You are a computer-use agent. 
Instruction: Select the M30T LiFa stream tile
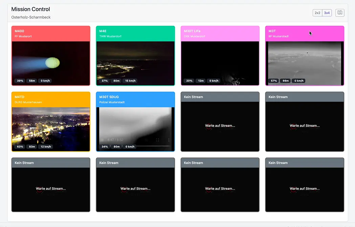pos(220,61)
